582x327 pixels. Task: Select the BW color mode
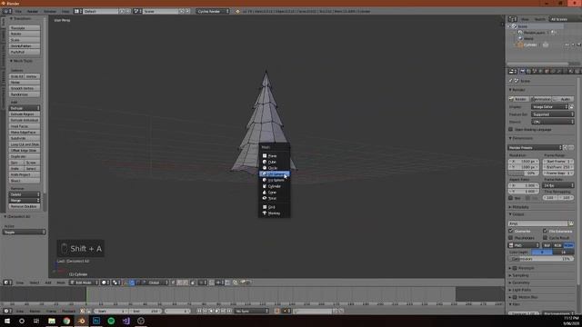(547, 245)
